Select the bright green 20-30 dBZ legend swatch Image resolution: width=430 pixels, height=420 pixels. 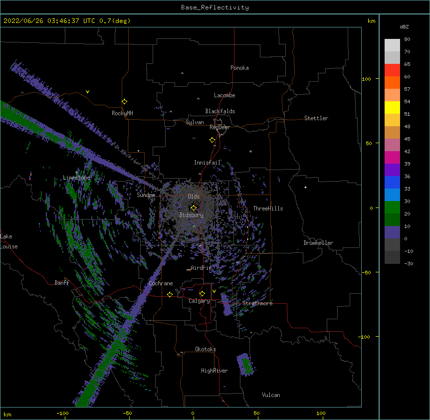(392, 208)
